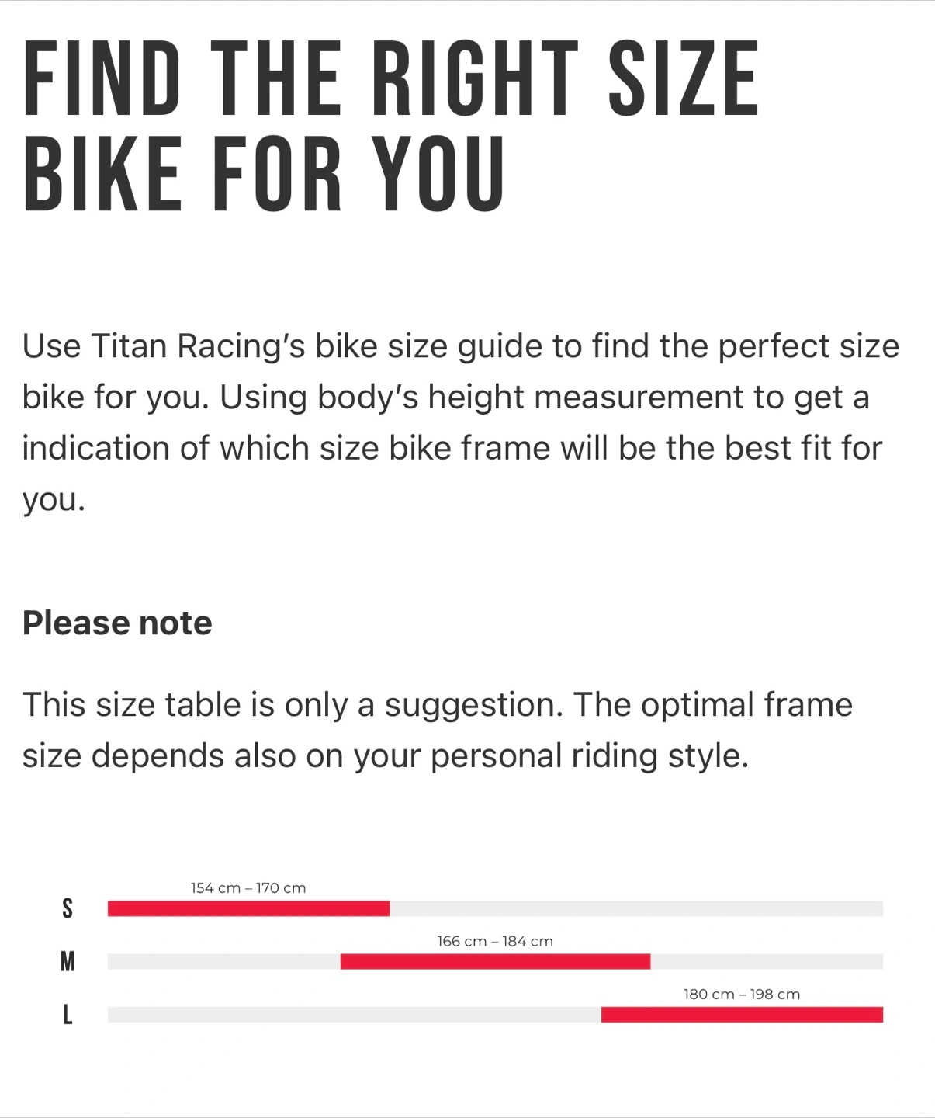Click the M size label
This screenshot has height=1118, width=935.
pyautogui.click(x=68, y=962)
